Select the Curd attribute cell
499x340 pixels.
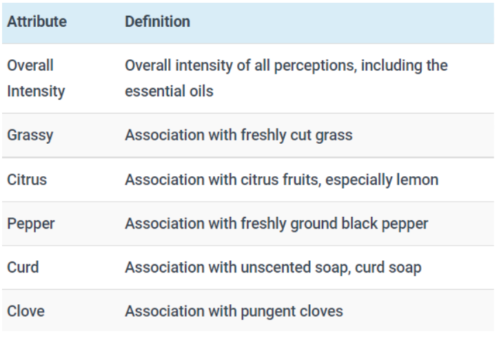click(23, 267)
